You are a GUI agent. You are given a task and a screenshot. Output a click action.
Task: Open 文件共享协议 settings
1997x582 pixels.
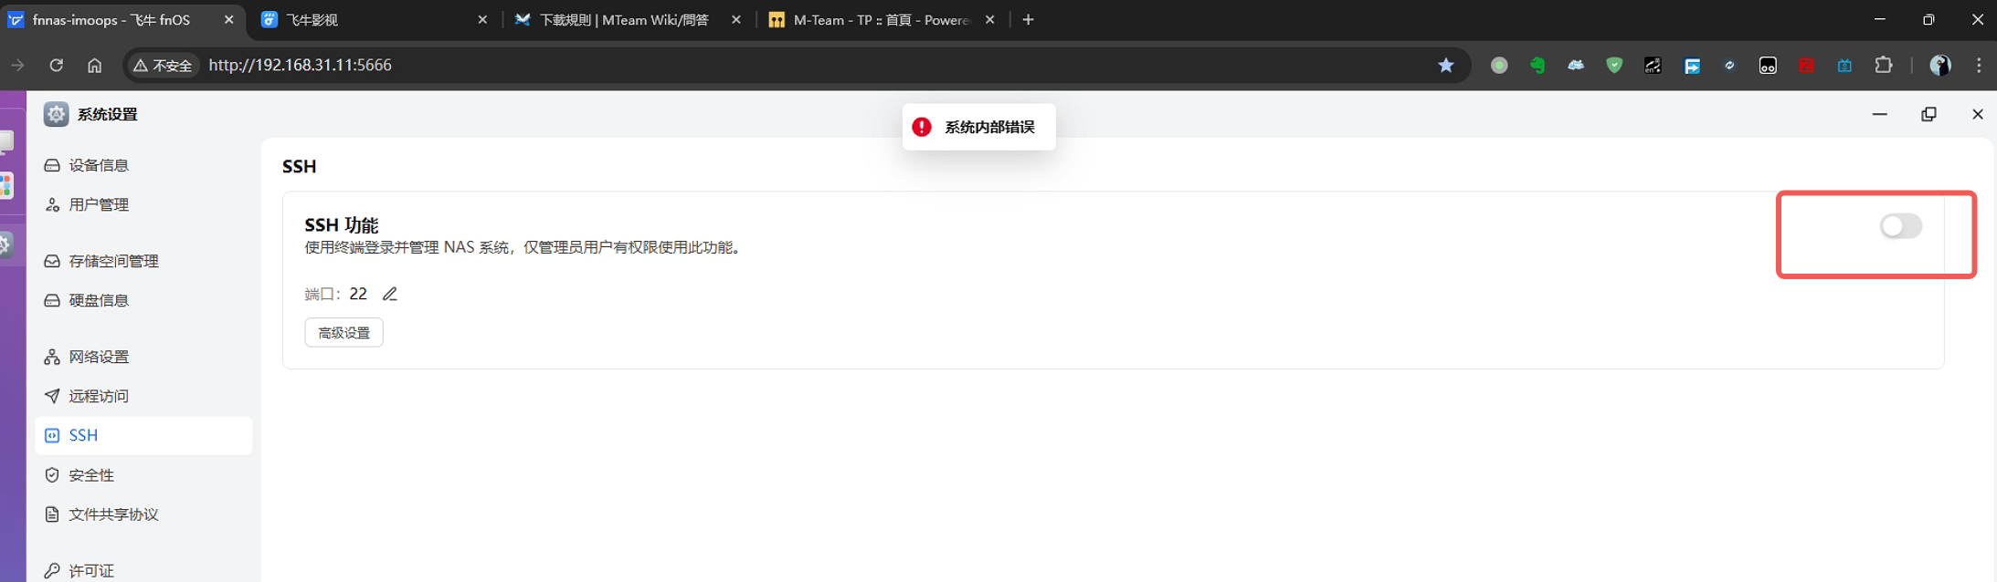point(113,514)
